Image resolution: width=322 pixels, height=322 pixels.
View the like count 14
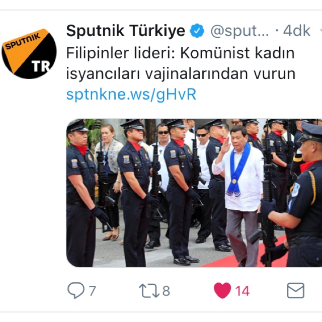(243, 291)
